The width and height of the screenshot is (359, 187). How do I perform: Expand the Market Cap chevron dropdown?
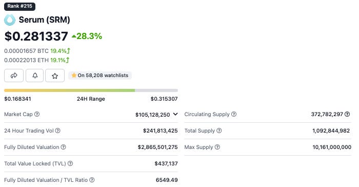pyautogui.click(x=175, y=114)
